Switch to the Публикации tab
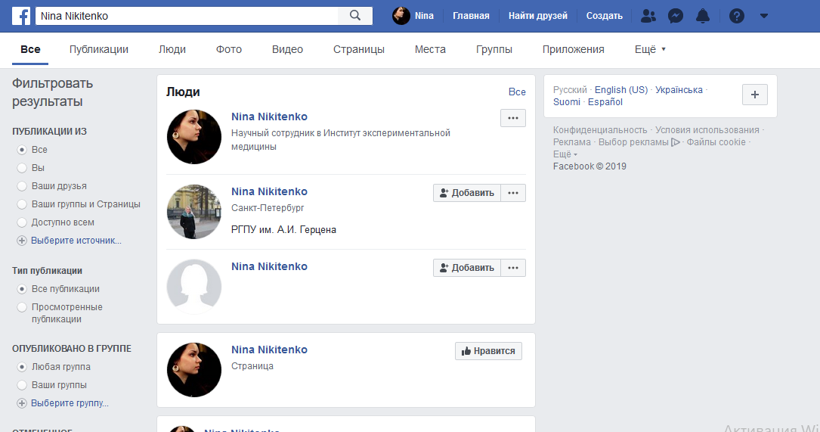Viewport: 820px width, 432px height. pos(99,49)
